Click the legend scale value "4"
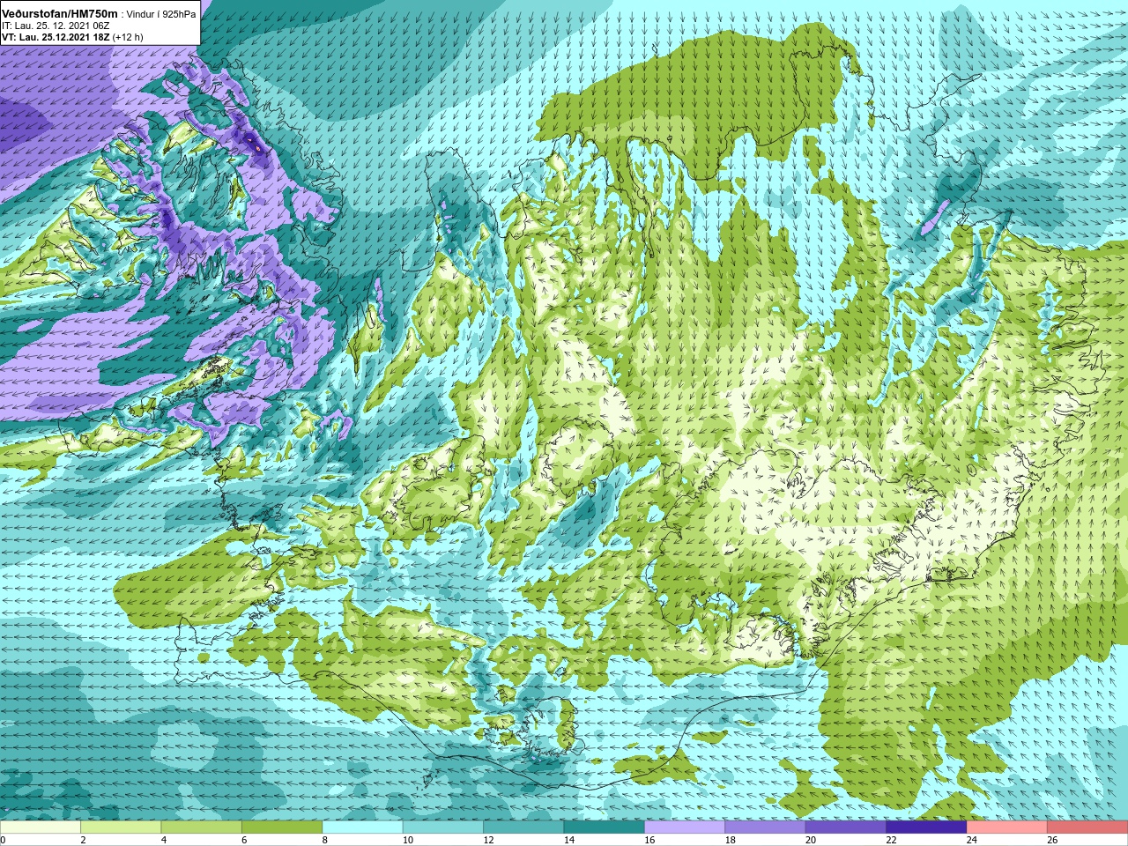 (164, 840)
